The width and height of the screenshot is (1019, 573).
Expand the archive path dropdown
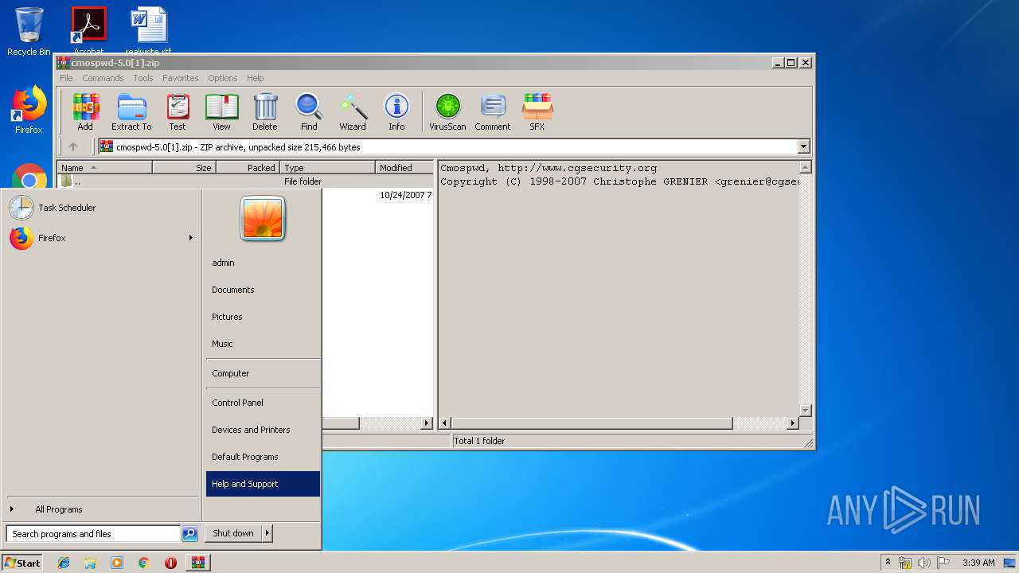[x=803, y=146]
